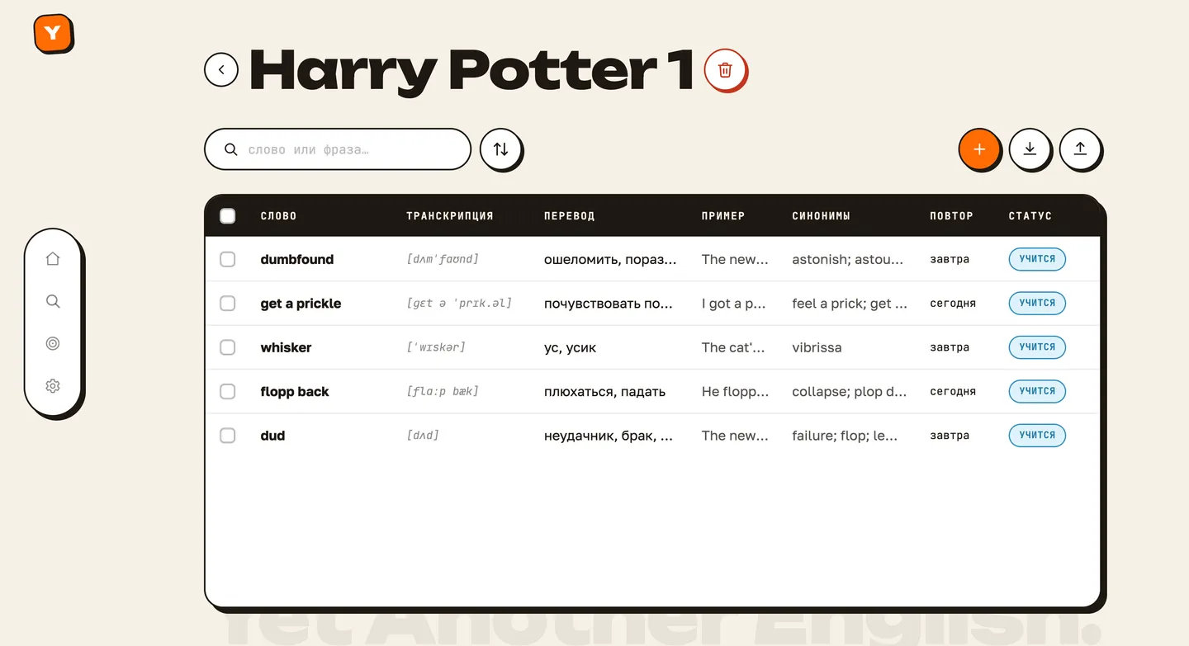The width and height of the screenshot is (1189, 646).
Task: Click УЧИТСЯ status badge for flopp back
Action: [1037, 391]
